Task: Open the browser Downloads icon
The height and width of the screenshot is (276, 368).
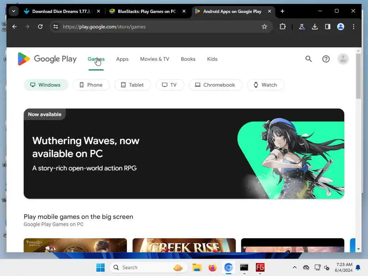Action: click(x=315, y=27)
